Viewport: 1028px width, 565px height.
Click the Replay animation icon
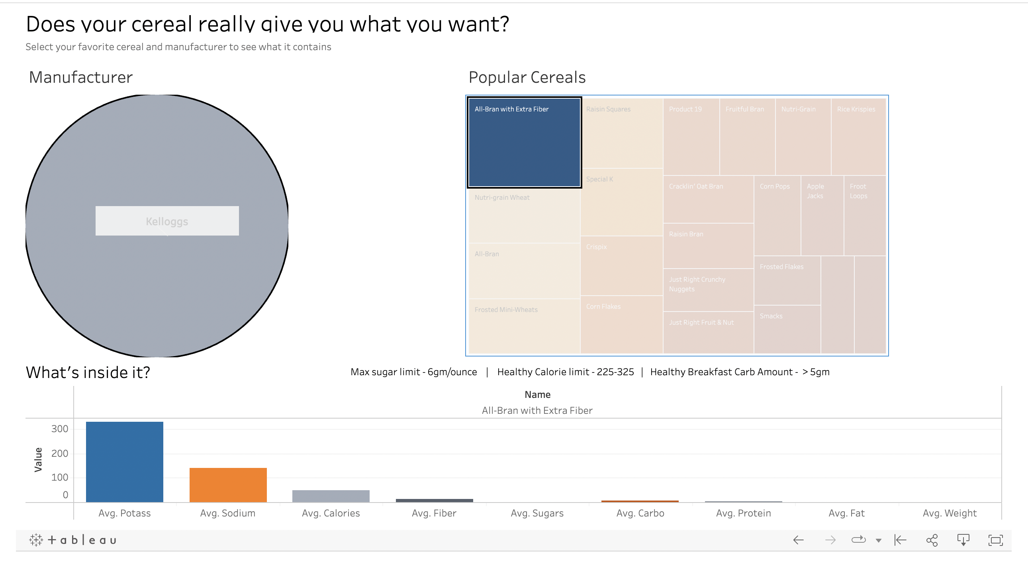pyautogui.click(x=858, y=540)
